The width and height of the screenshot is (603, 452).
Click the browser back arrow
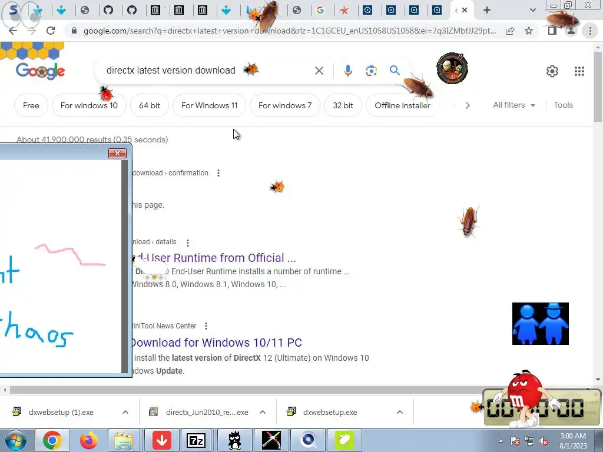13,31
